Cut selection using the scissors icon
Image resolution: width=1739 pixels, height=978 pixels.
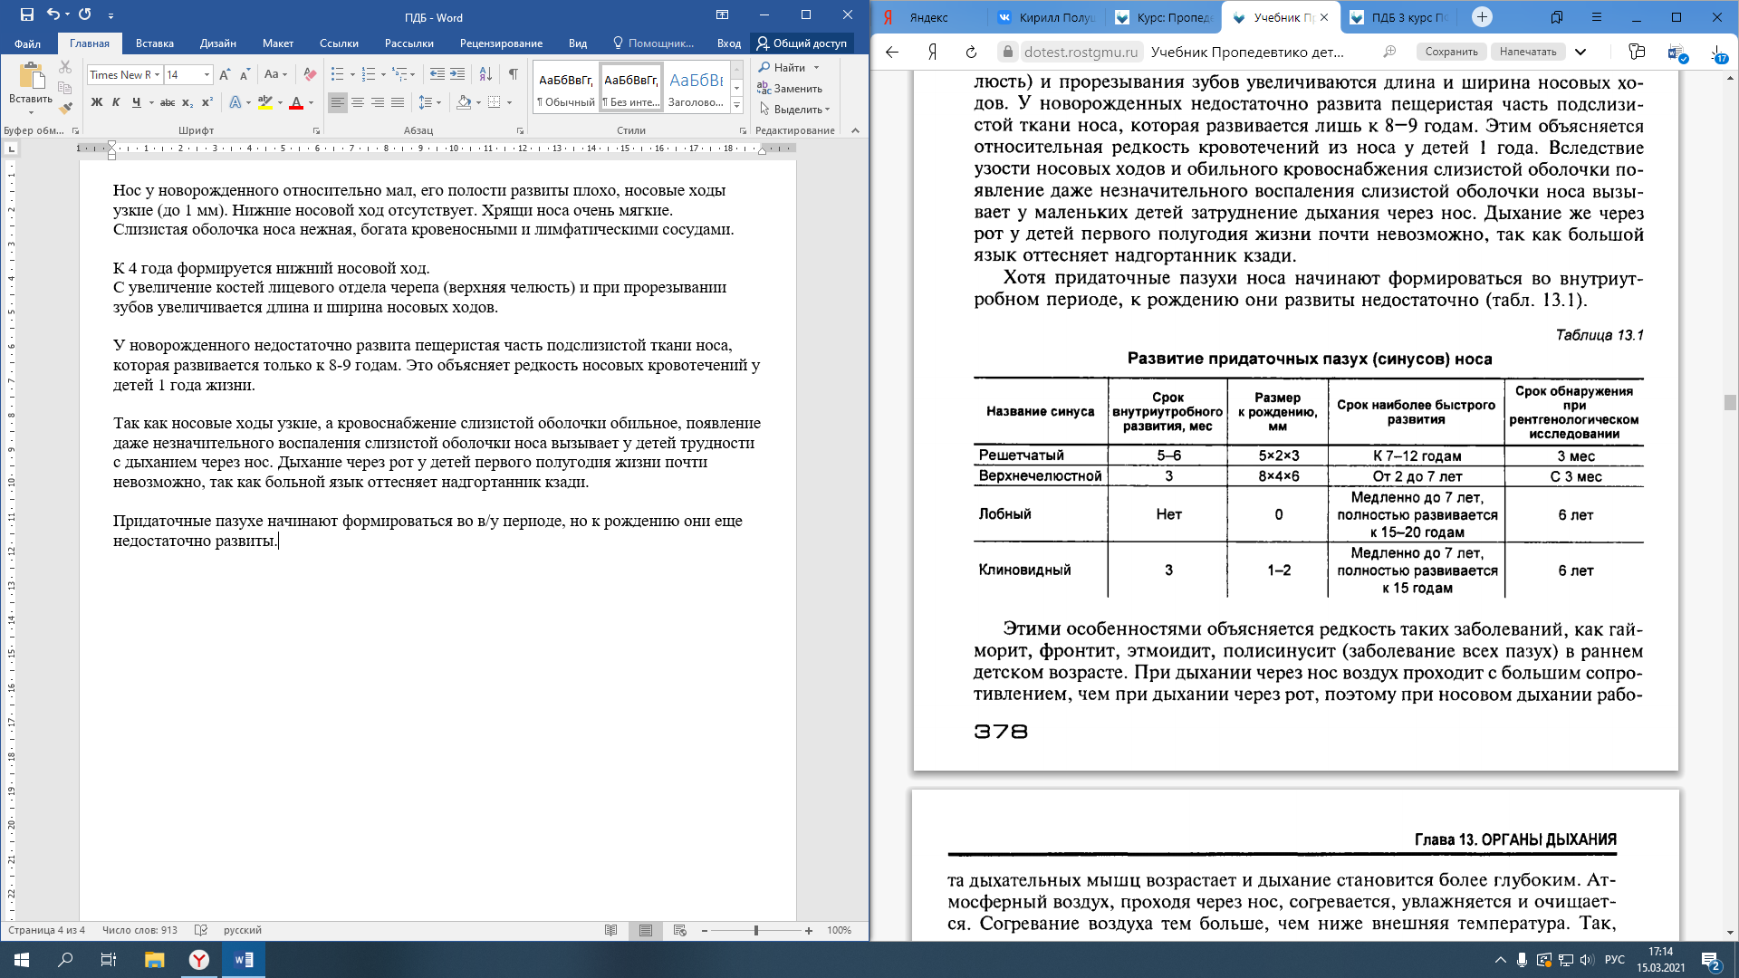coord(65,67)
